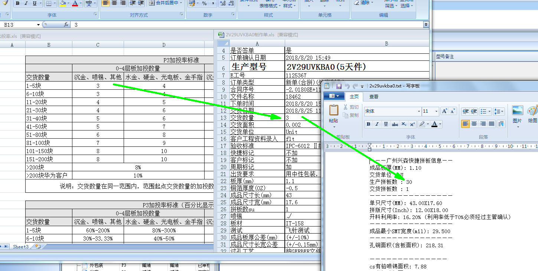Increase decimal places in Excel ribbon

click(222, 3)
